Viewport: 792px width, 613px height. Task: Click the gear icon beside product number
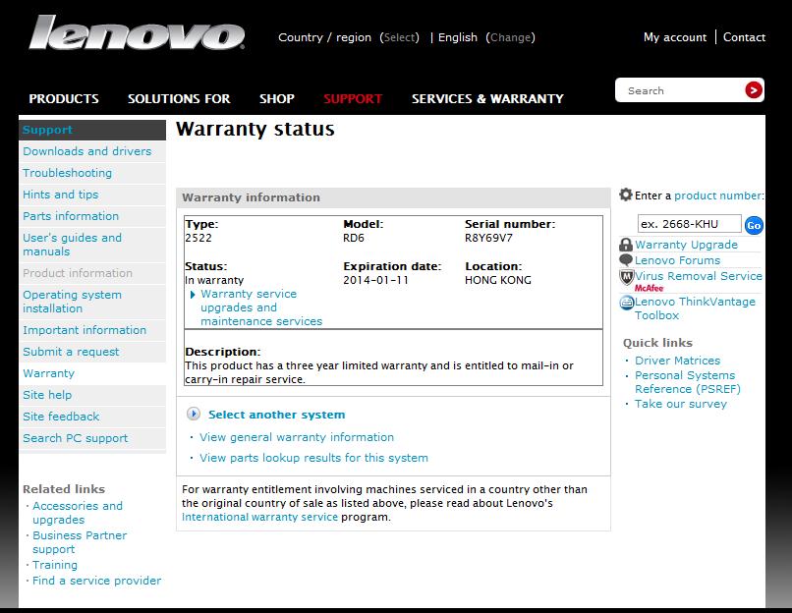[626, 195]
